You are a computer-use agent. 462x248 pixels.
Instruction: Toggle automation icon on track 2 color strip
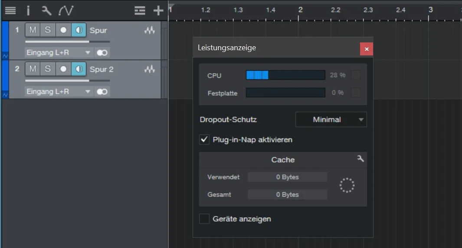click(x=5, y=95)
